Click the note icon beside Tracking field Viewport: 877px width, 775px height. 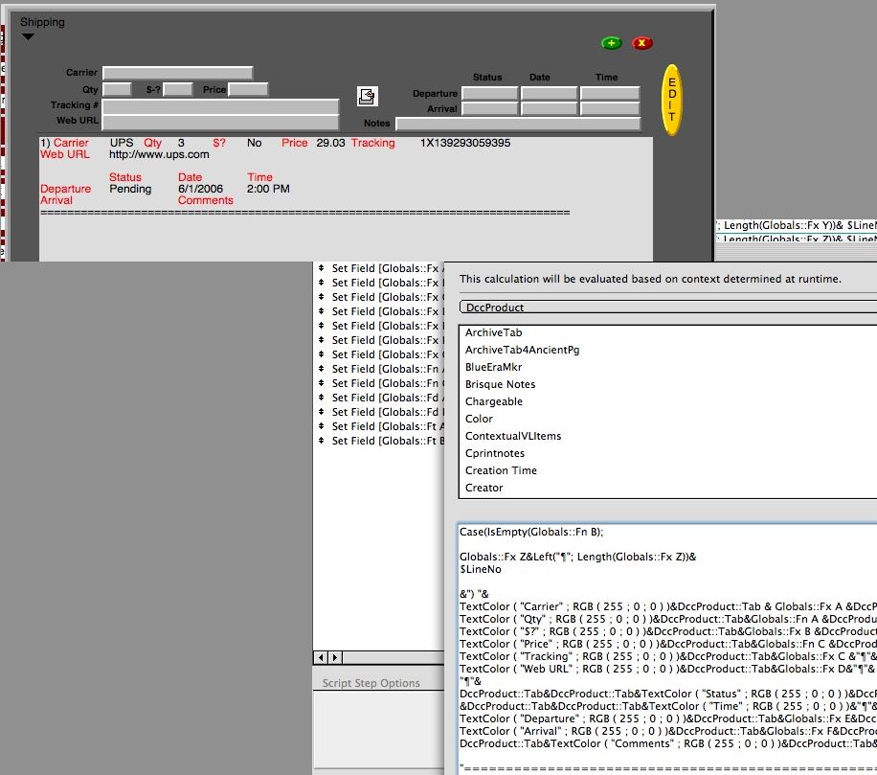[367, 96]
